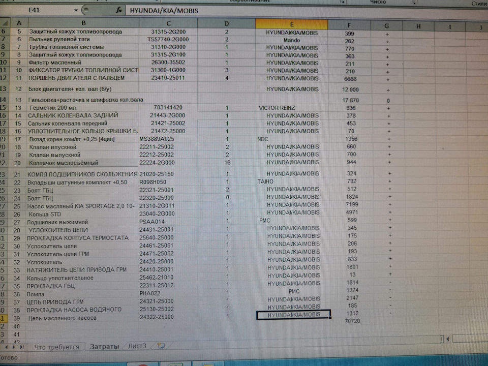
Task: Select total cell 70720
Action: click(352, 321)
